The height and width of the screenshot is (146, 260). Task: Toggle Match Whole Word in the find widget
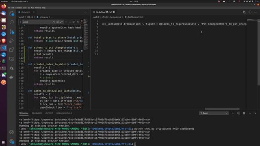tap(58, 22)
